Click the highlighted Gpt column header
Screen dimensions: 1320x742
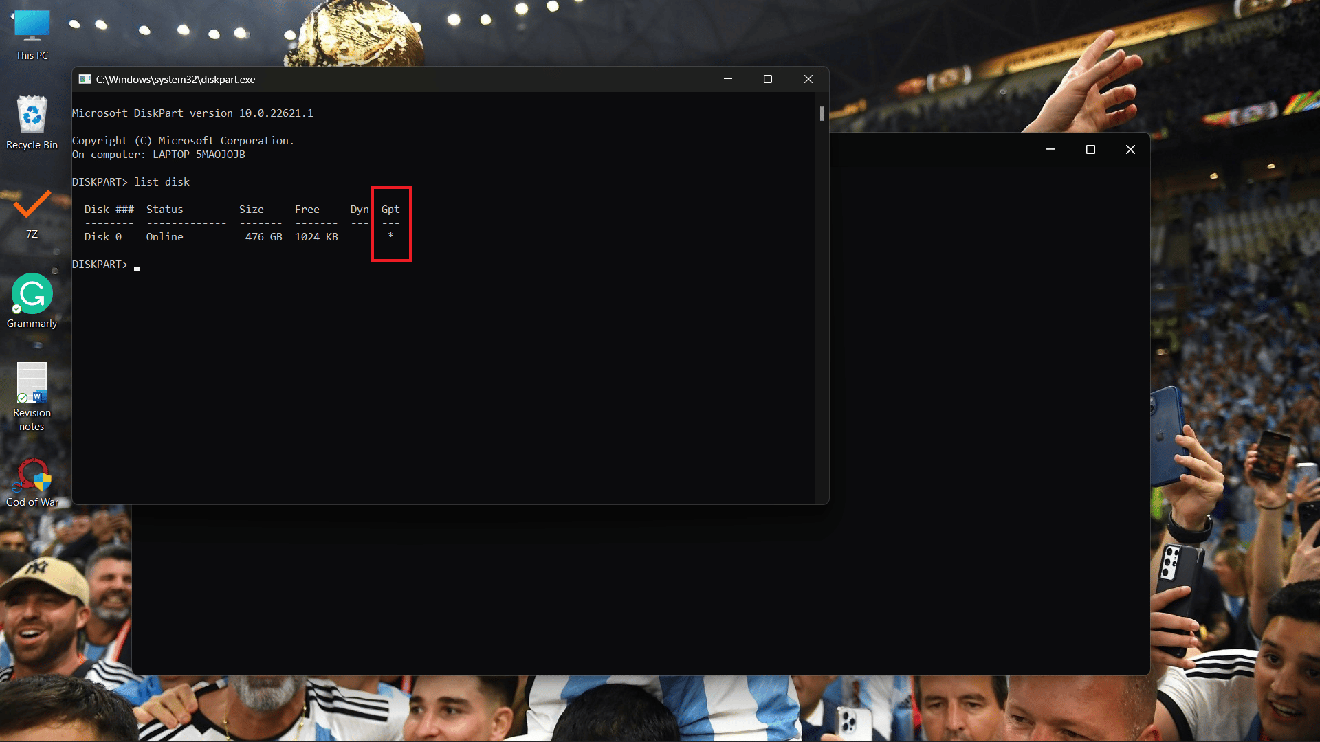(x=390, y=208)
